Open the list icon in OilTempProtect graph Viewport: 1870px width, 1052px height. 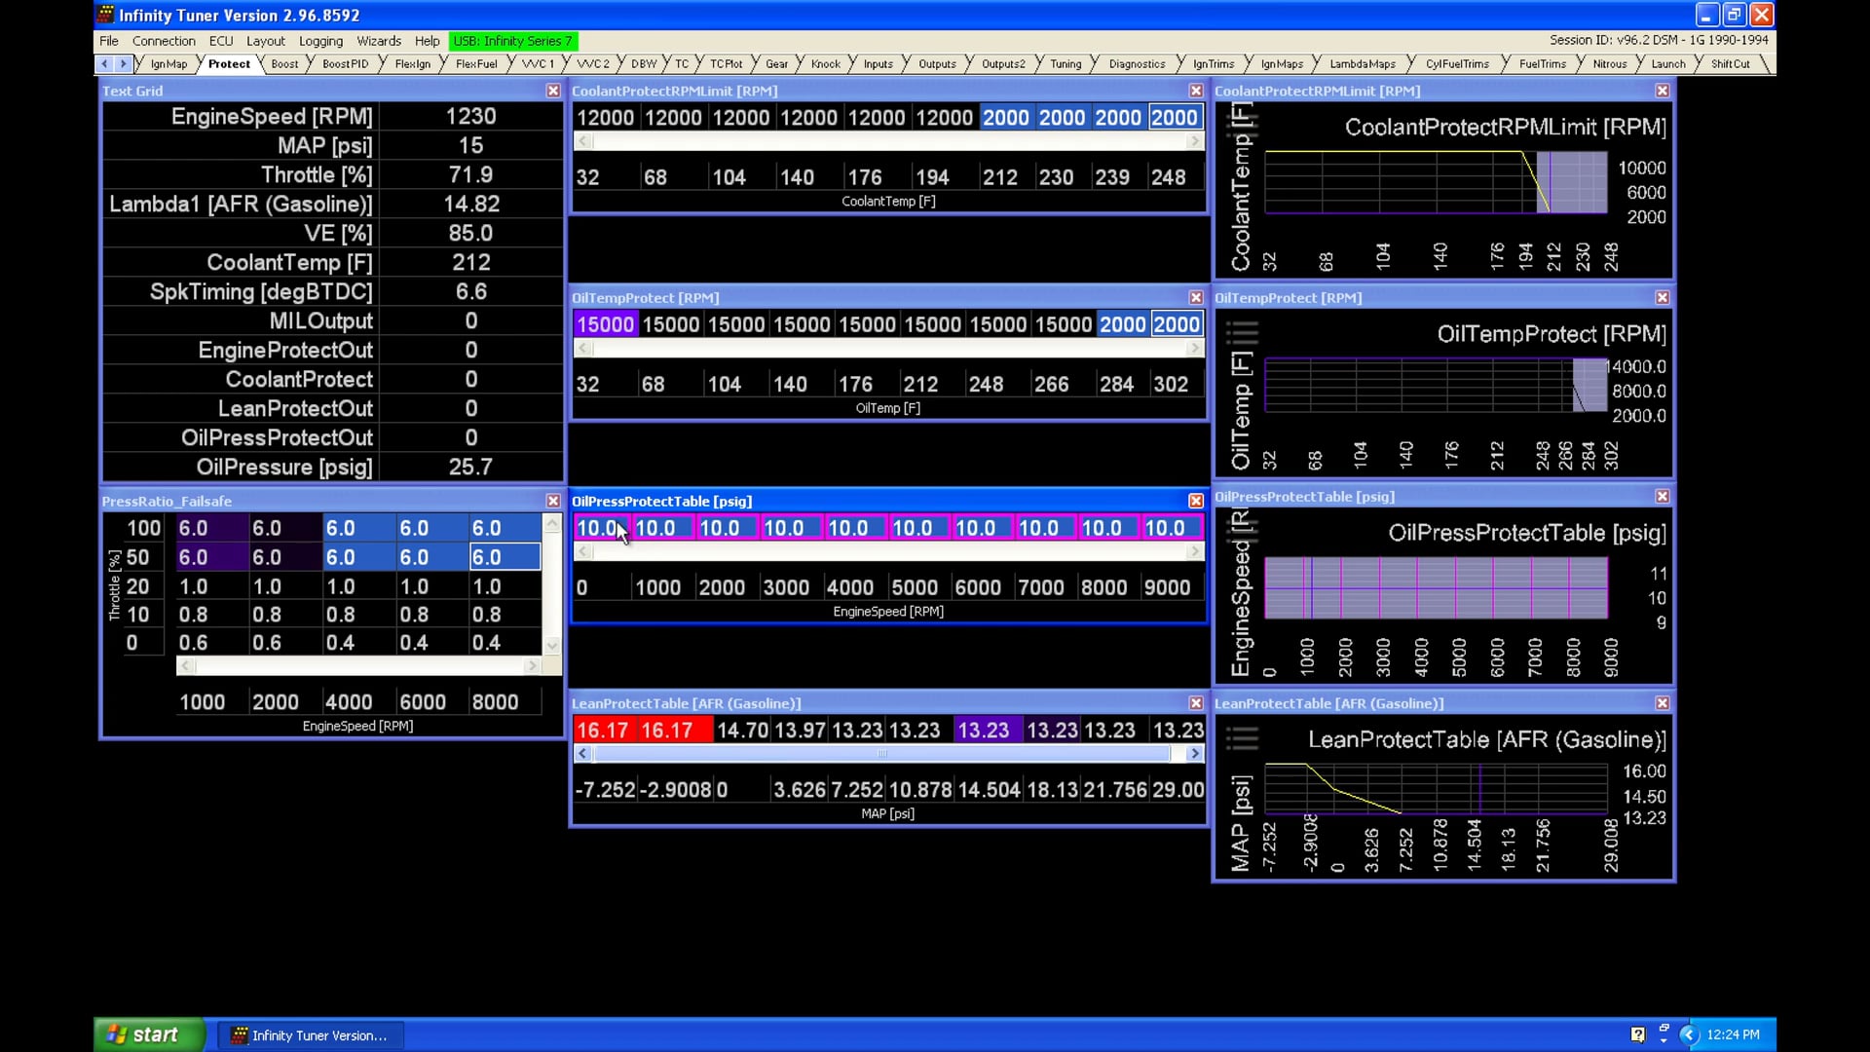(x=1242, y=332)
